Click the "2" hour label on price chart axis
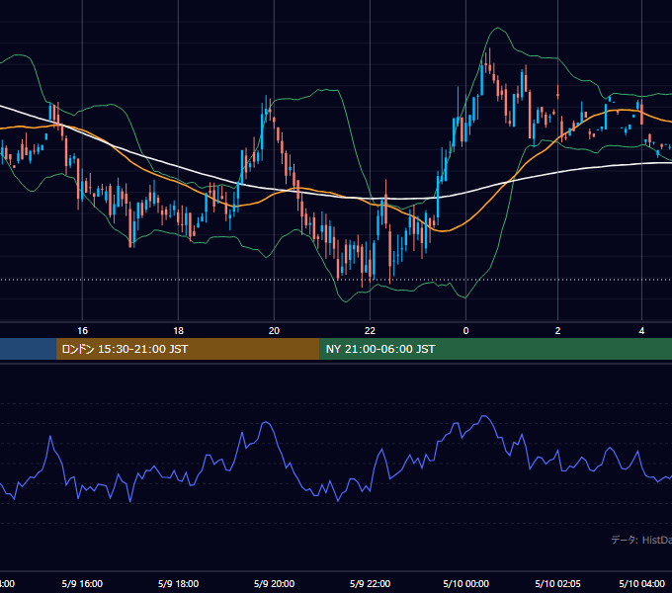The height and width of the screenshot is (593, 672). 557,330
